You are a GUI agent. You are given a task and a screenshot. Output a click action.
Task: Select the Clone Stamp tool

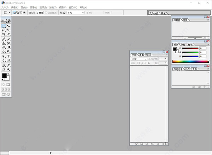4,43
